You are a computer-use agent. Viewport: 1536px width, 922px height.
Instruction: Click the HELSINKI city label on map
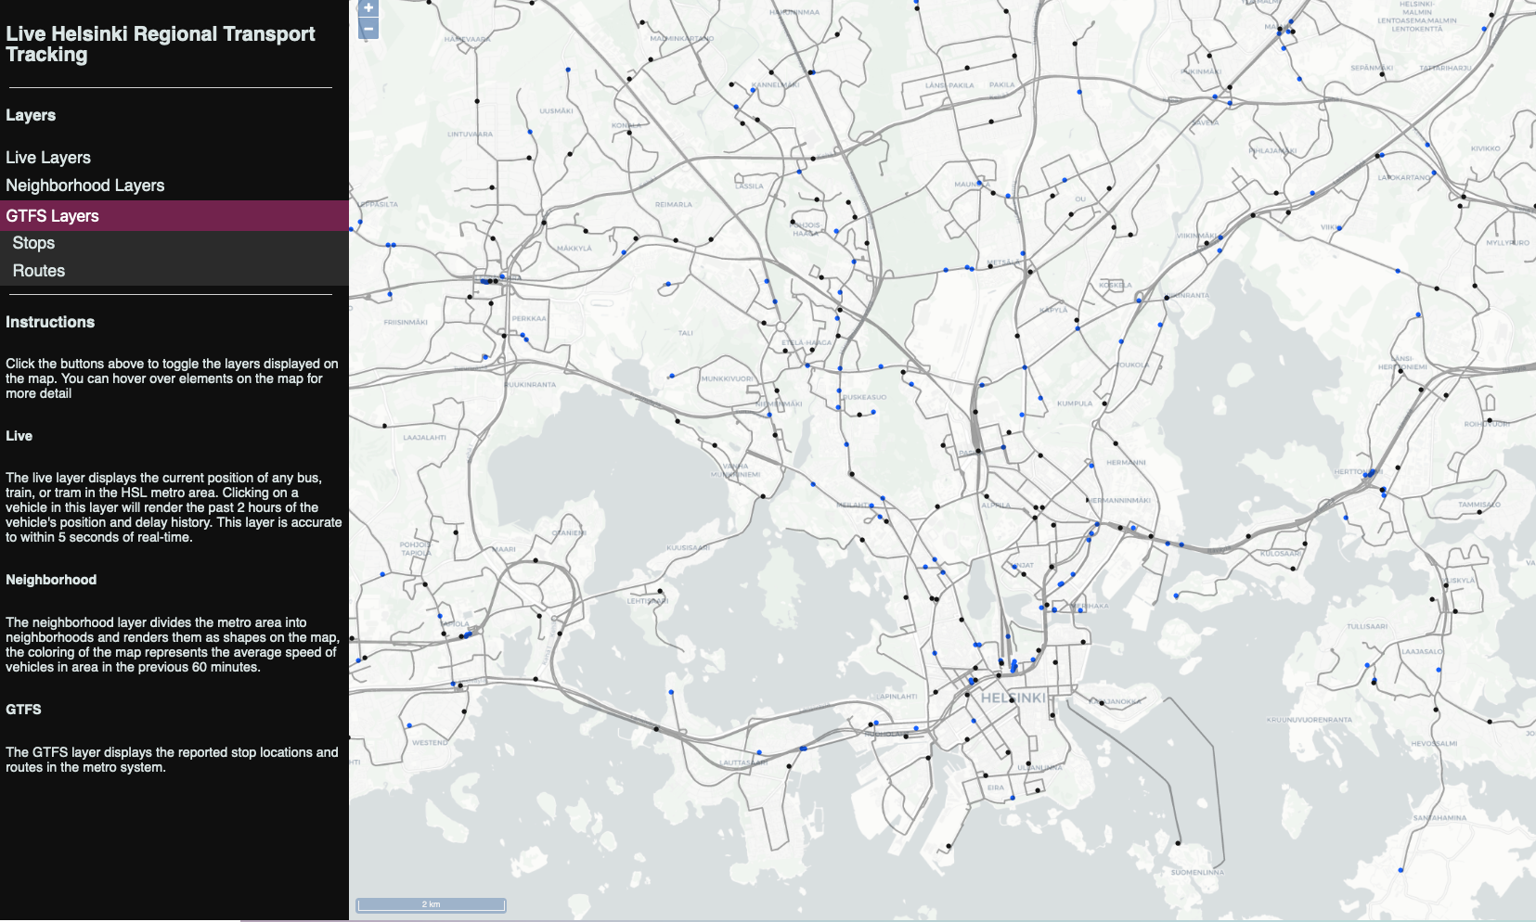click(1013, 698)
